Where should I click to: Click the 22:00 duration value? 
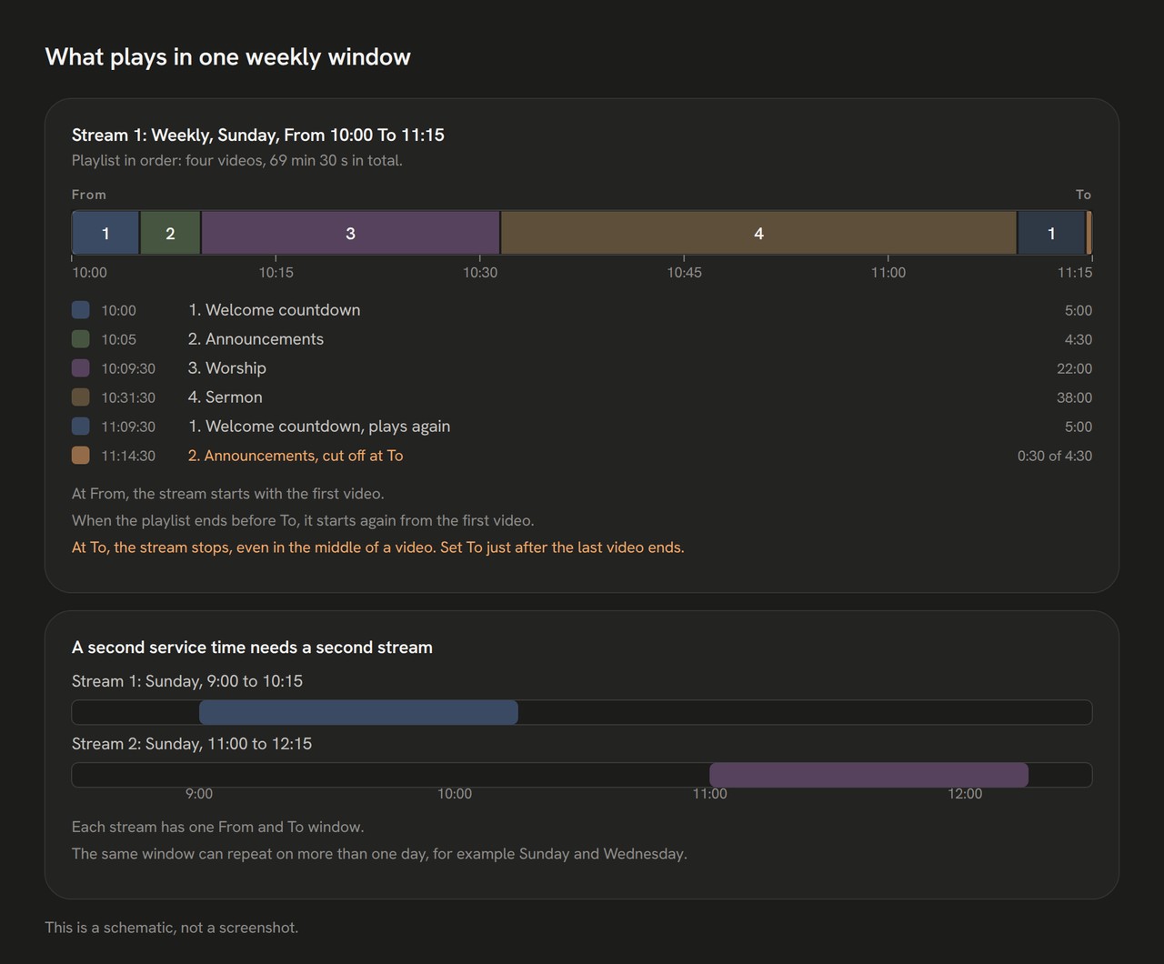point(1074,368)
